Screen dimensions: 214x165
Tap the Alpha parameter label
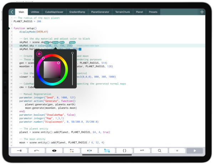point(72,42)
